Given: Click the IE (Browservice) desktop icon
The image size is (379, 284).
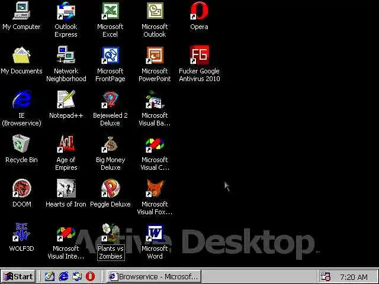Looking at the screenshot, I should pyautogui.click(x=21, y=99).
